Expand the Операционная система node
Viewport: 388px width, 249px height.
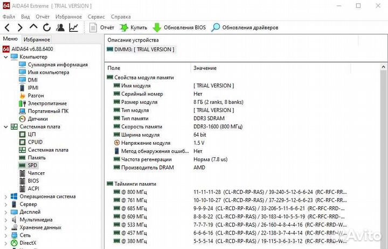click(x=6, y=197)
